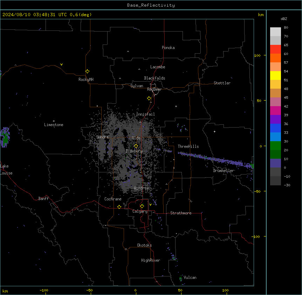
Task: Click the dBZ legend heading
Action: tap(284, 19)
